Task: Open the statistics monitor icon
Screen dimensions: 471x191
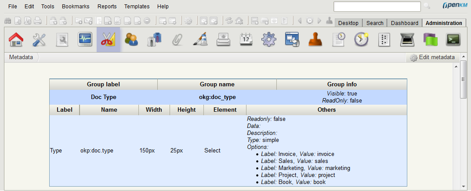Action: point(85,39)
